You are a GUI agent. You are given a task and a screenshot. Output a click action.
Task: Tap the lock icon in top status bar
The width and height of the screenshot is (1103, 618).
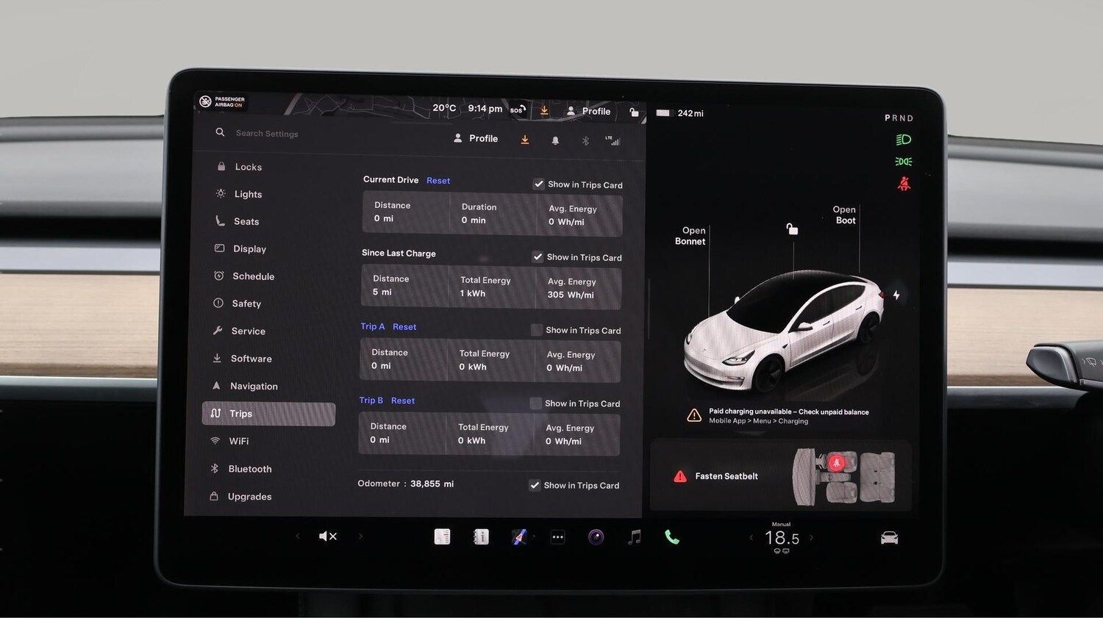tap(634, 112)
